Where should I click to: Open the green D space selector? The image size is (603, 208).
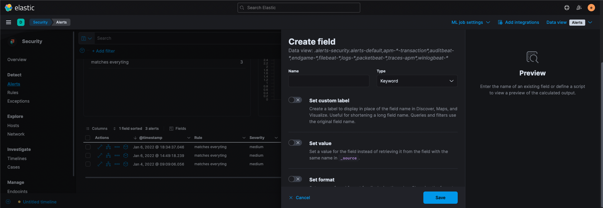pyautogui.click(x=21, y=22)
